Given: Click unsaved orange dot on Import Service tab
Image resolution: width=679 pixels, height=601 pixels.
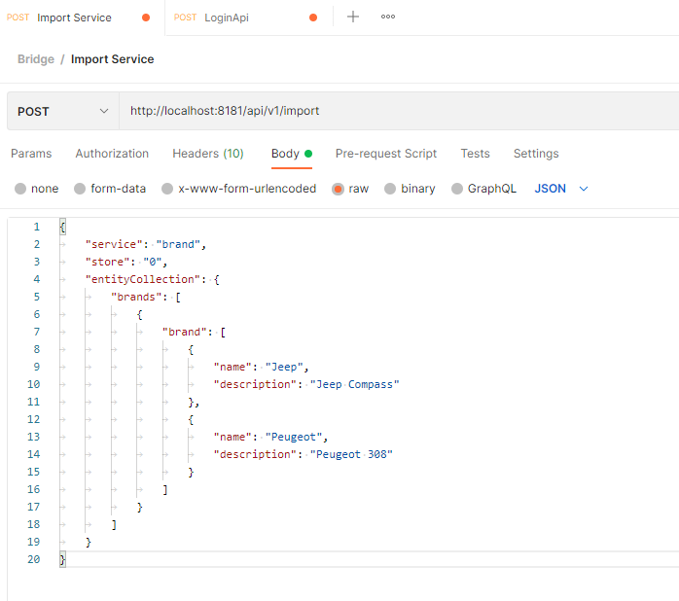Looking at the screenshot, I should [146, 18].
